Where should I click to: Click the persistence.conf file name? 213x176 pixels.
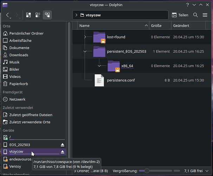[121, 80]
